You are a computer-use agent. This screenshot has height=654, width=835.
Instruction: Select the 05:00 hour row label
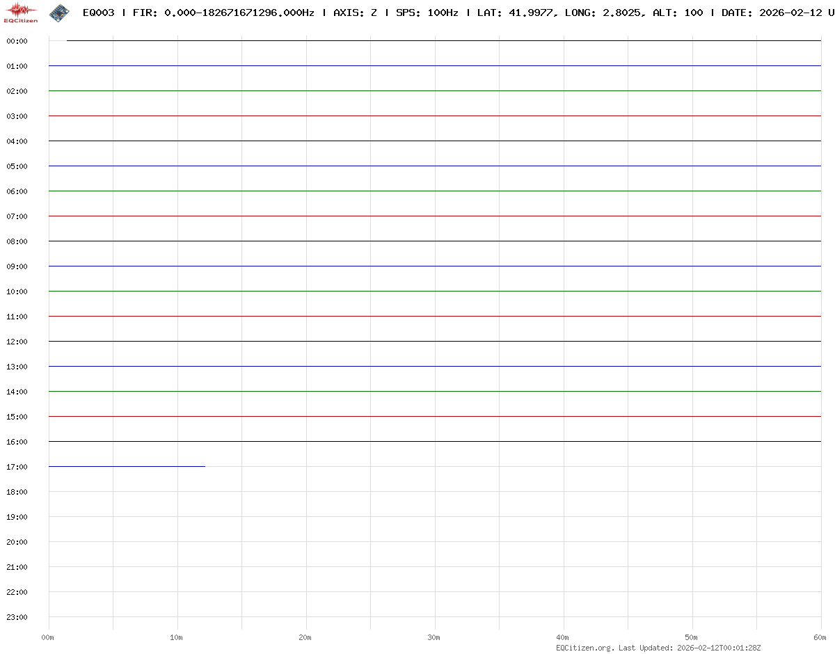click(x=17, y=166)
